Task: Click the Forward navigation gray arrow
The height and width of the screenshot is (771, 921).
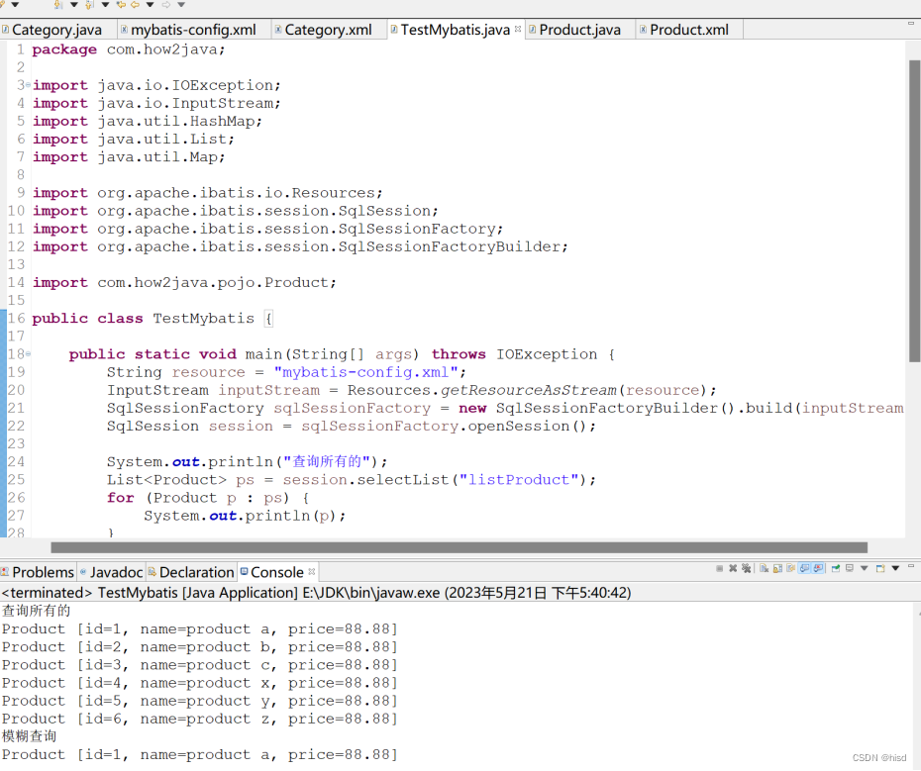Action: [166, 5]
